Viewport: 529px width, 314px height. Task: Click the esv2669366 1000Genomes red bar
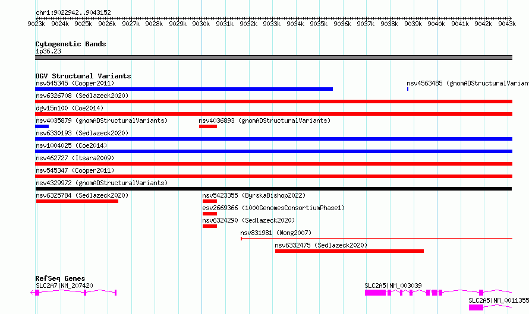210,214
